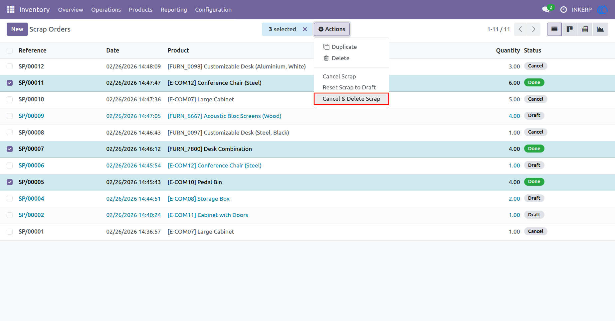
Task: Switch to pivot table view icon
Action: 585,29
